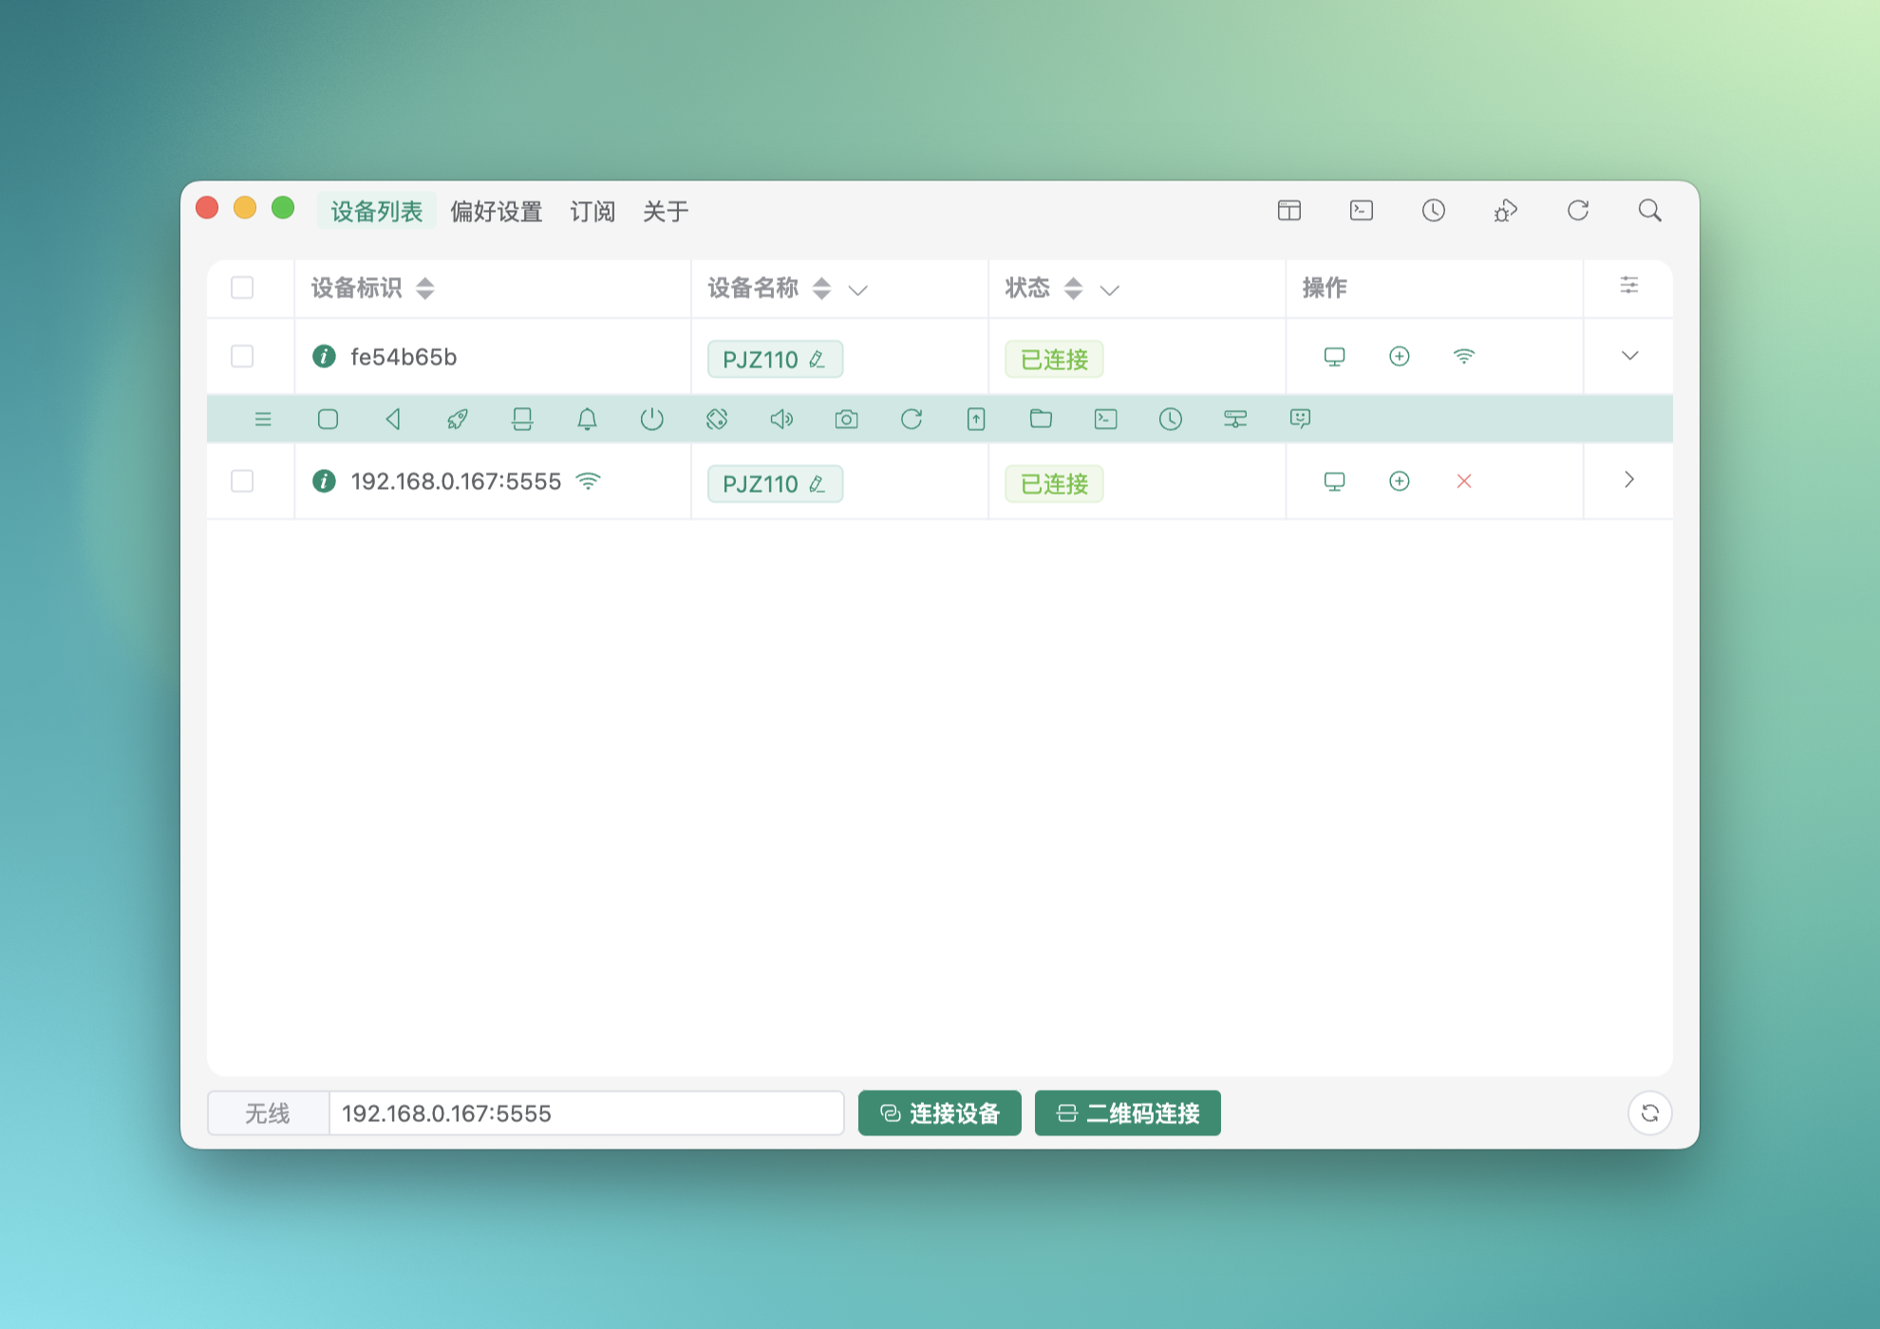The height and width of the screenshot is (1329, 1880).
Task: Click the rotate screen icon
Action: point(717,419)
